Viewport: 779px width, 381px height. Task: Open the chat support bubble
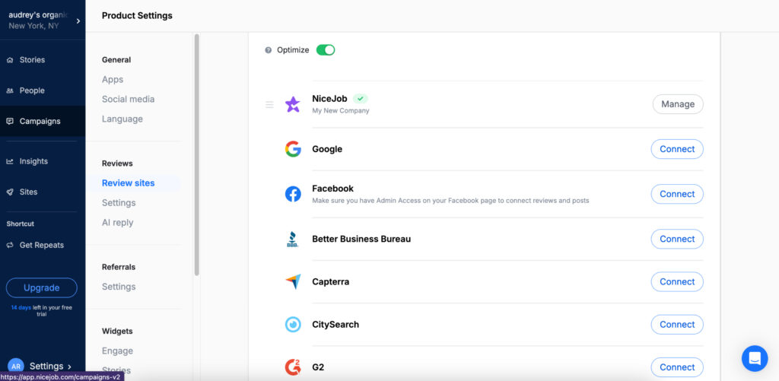tap(755, 359)
